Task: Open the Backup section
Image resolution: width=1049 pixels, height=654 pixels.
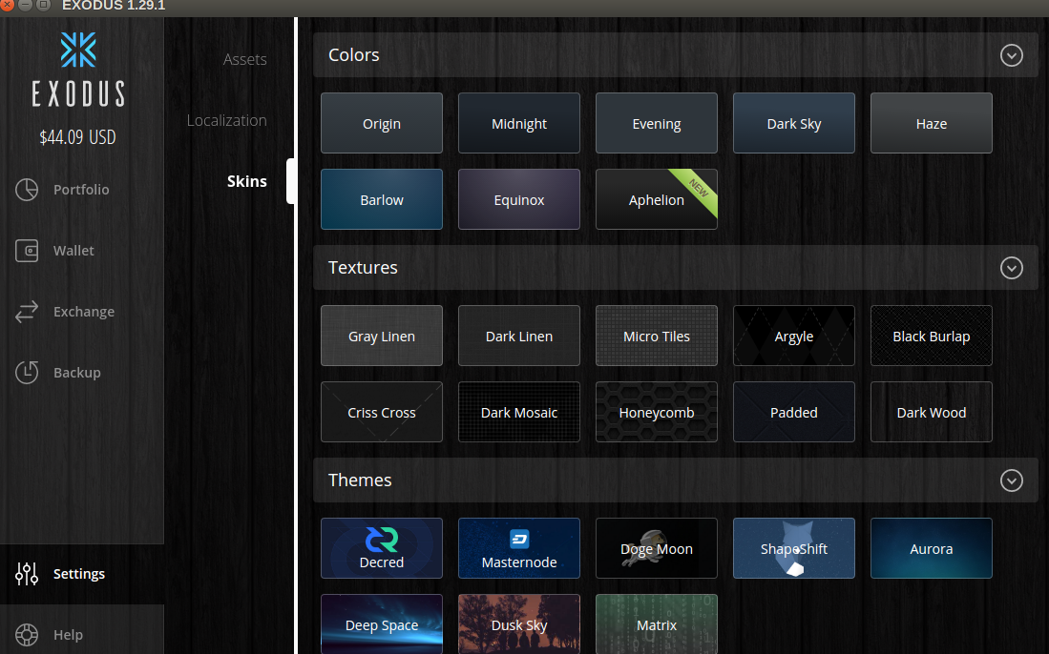Action: coord(77,373)
